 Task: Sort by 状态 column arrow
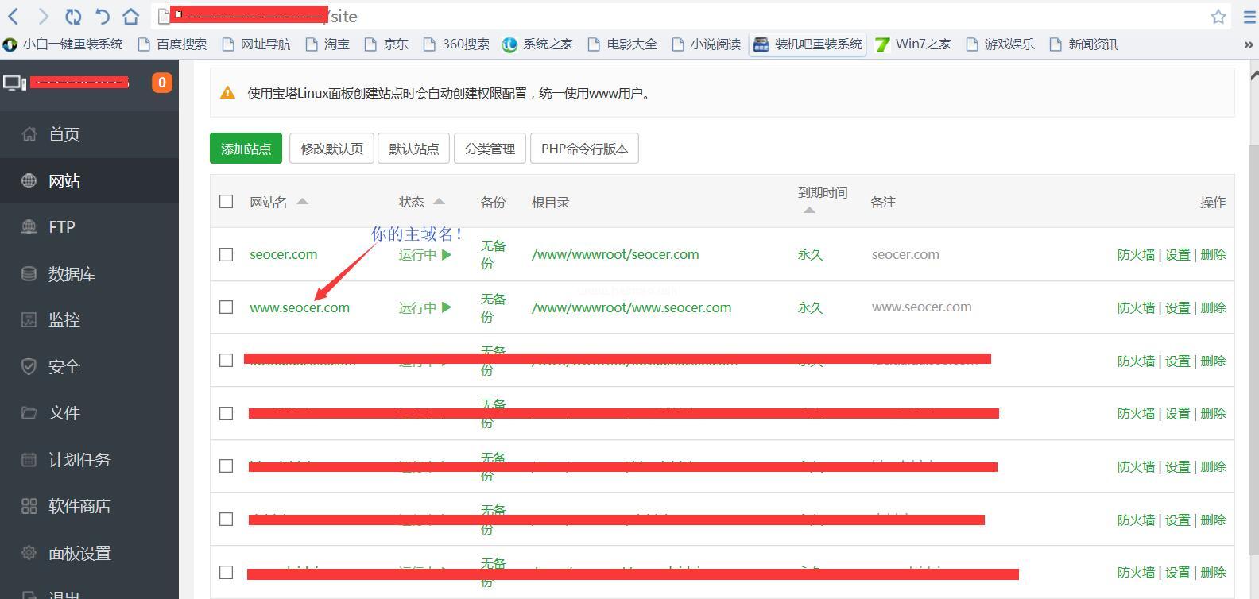click(x=439, y=202)
